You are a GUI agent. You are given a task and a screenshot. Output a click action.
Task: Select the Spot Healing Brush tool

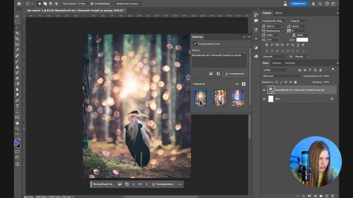click(x=17, y=56)
